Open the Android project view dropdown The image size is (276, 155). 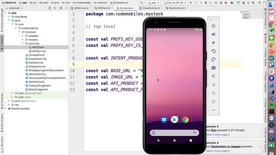pyautogui.click(x=14, y=8)
